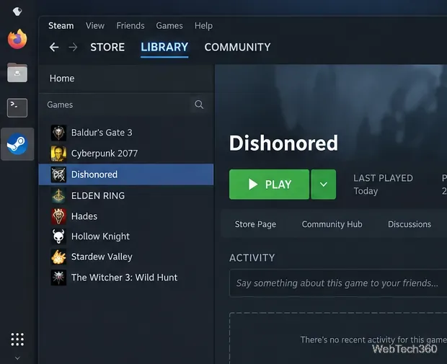The image size is (447, 364).
Task: Go back with the back arrow
Action: coord(54,47)
